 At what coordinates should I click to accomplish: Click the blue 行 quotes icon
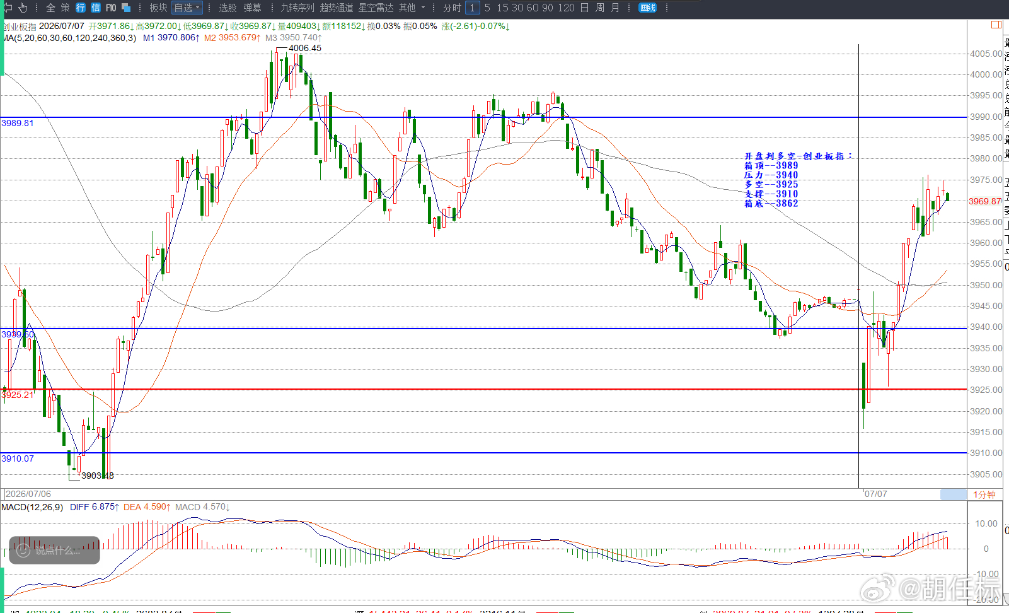click(81, 8)
